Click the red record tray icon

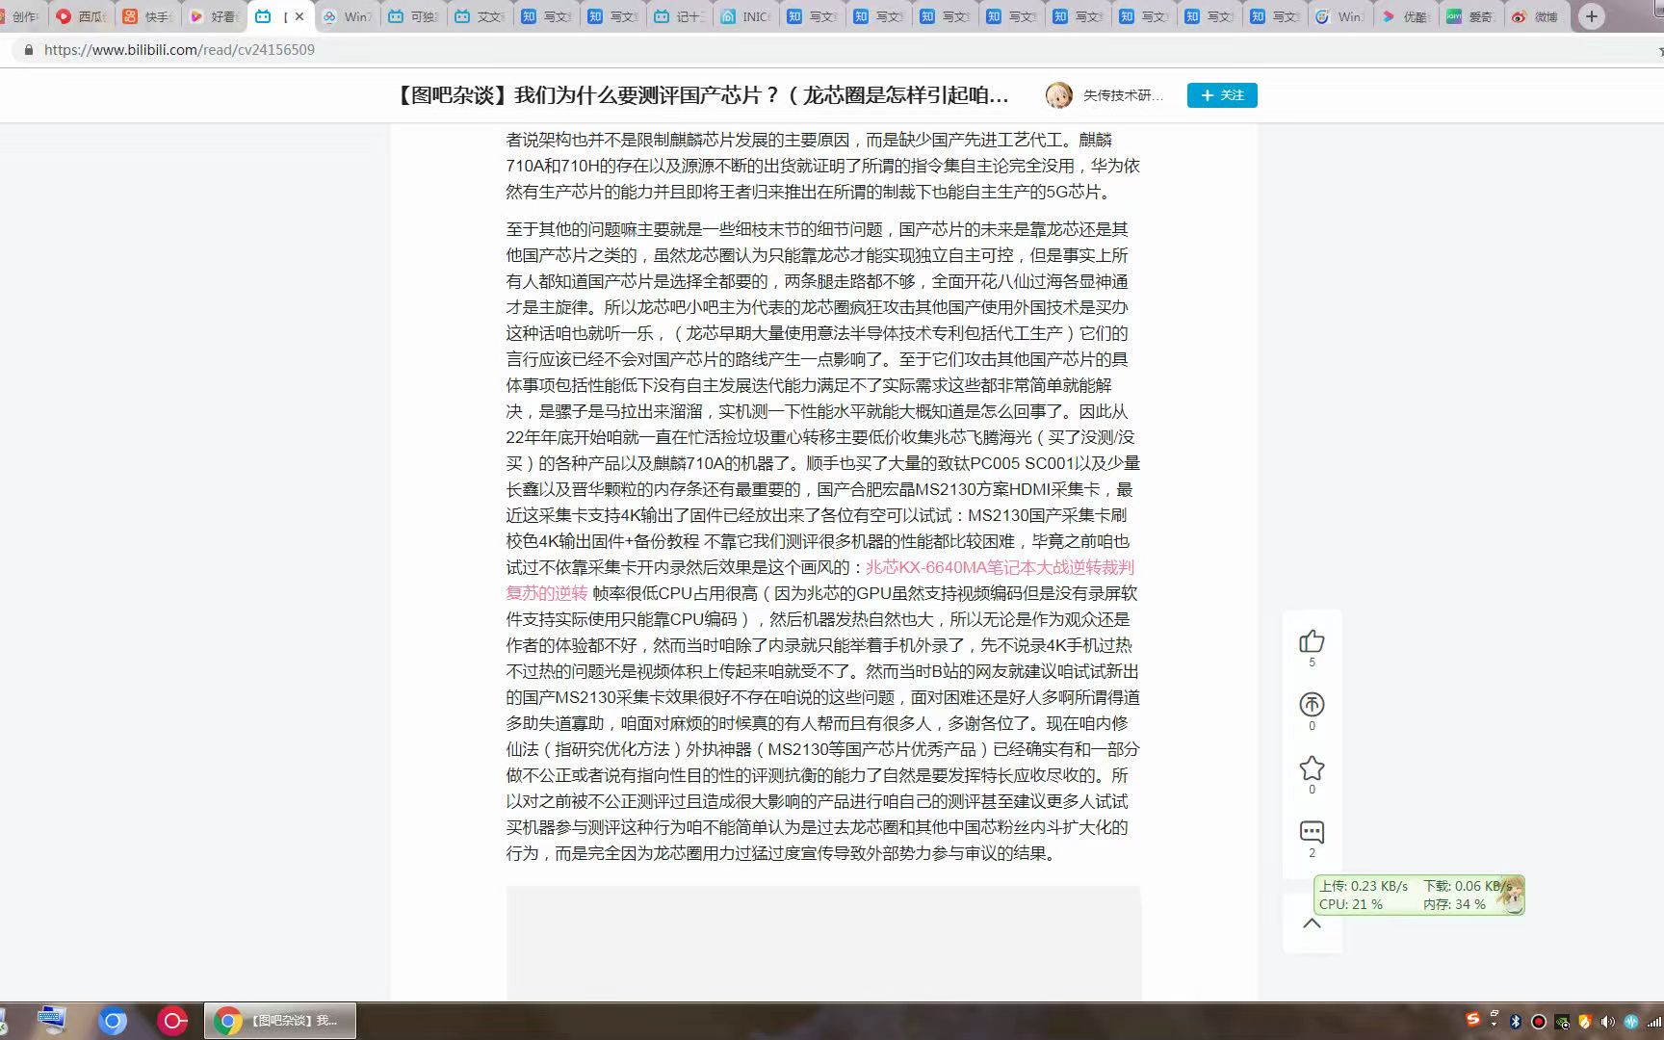(1539, 1022)
